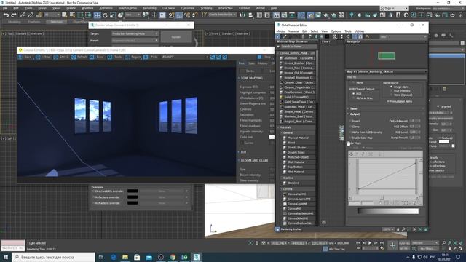Viewport: 466px width, 262px height.
Task: Click the Render button in Render Setup
Action: click(176, 37)
